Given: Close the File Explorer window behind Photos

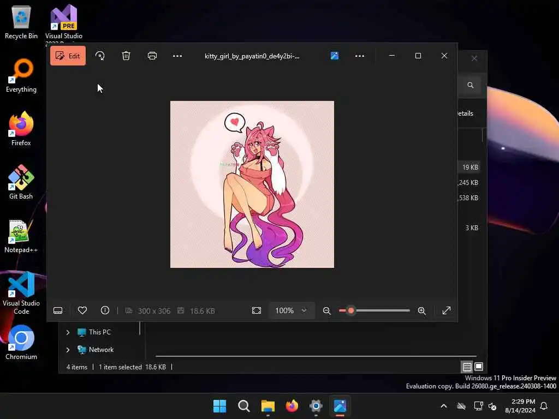Looking at the screenshot, I should coord(474,58).
